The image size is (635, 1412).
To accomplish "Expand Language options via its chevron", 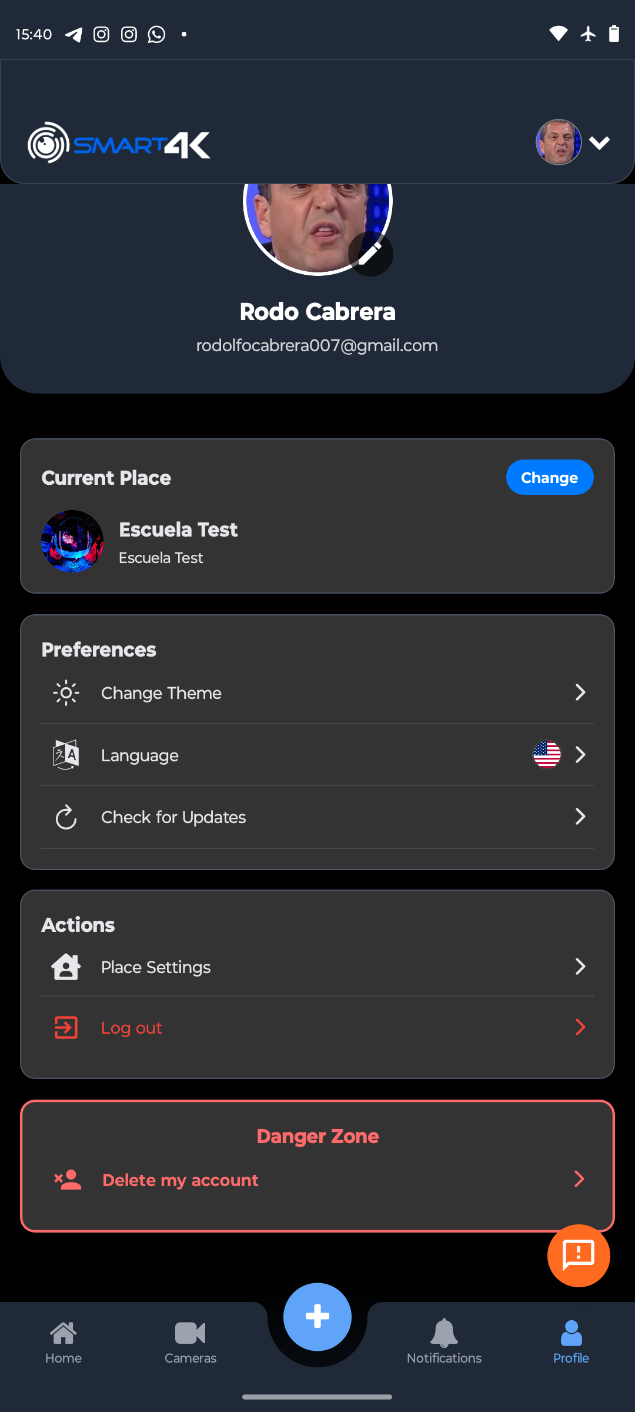I will (x=580, y=755).
